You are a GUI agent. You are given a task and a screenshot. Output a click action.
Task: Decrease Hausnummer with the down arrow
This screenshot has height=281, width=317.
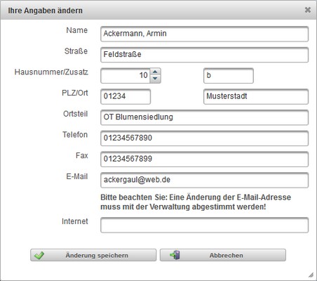155,79
